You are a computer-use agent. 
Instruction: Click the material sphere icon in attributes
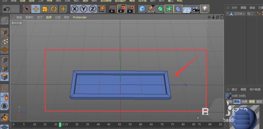228,96
